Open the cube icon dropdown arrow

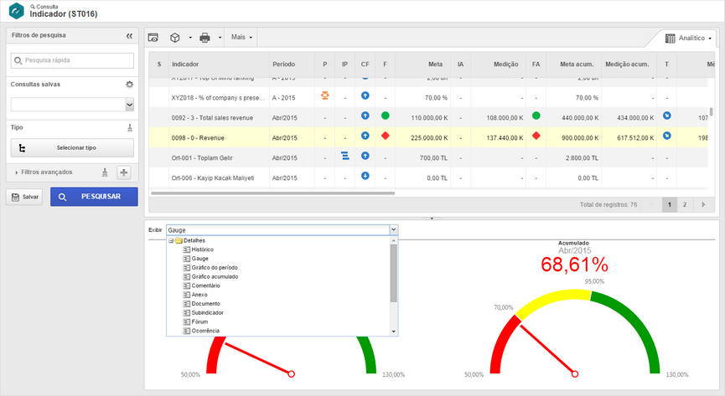(190, 38)
